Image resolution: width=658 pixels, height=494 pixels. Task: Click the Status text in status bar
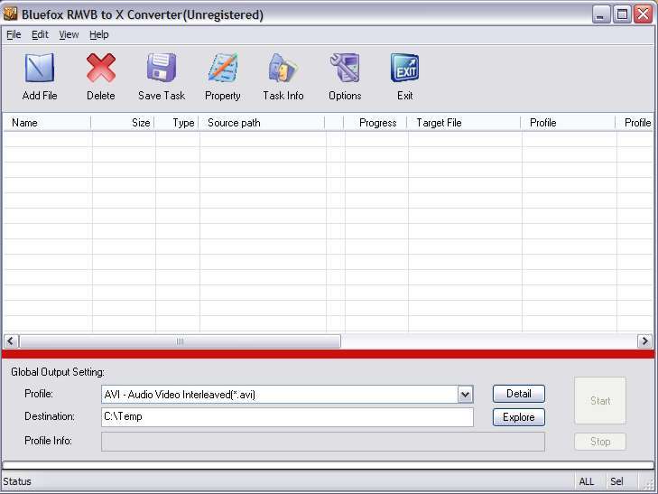(x=17, y=481)
